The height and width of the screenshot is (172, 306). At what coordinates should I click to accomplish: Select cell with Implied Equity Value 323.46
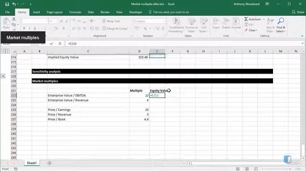pyautogui.click(x=139, y=57)
